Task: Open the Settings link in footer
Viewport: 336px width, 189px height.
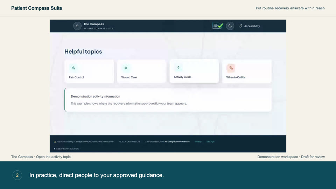Action: coord(210,142)
